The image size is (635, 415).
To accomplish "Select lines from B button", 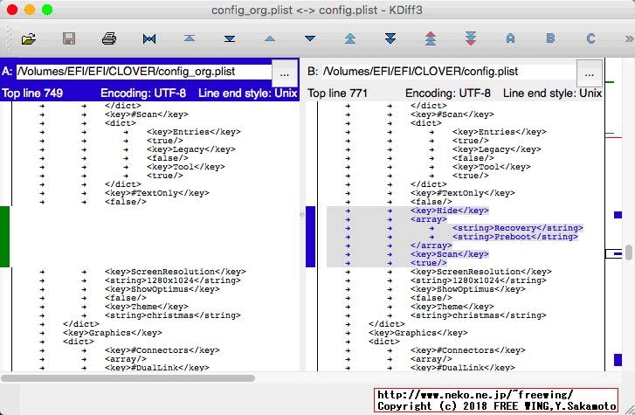I will coord(550,38).
